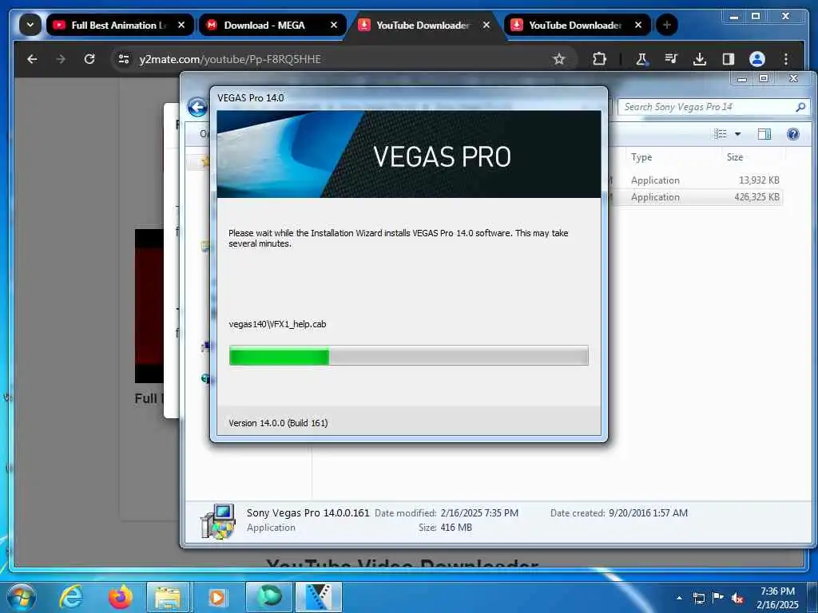Click vegas140\VFX1_help.cab file label
Viewport: 818px width, 613px height.
pos(277,324)
